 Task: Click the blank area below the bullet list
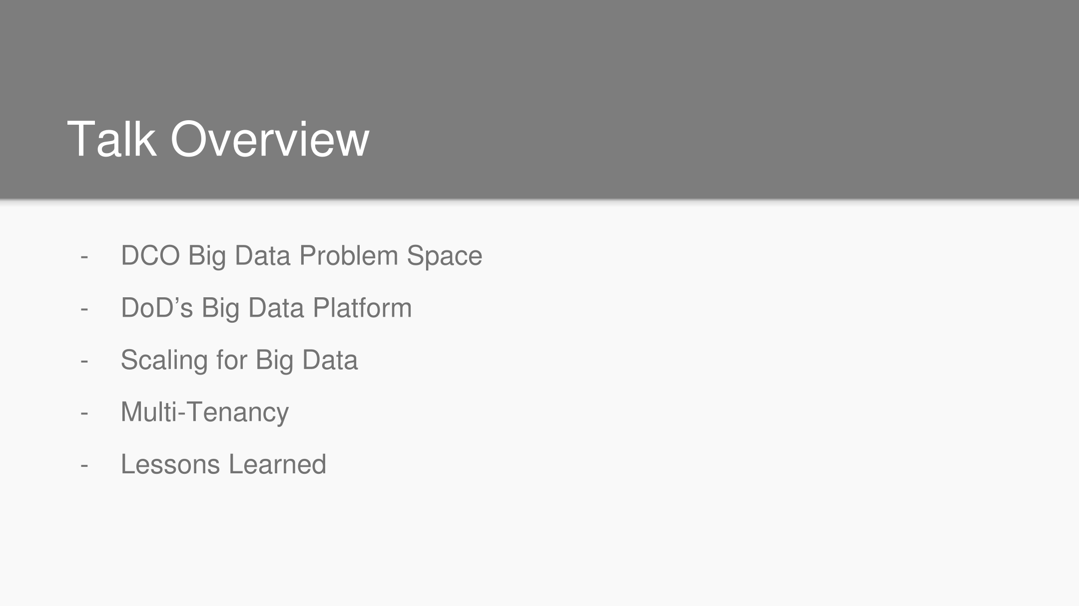539,544
